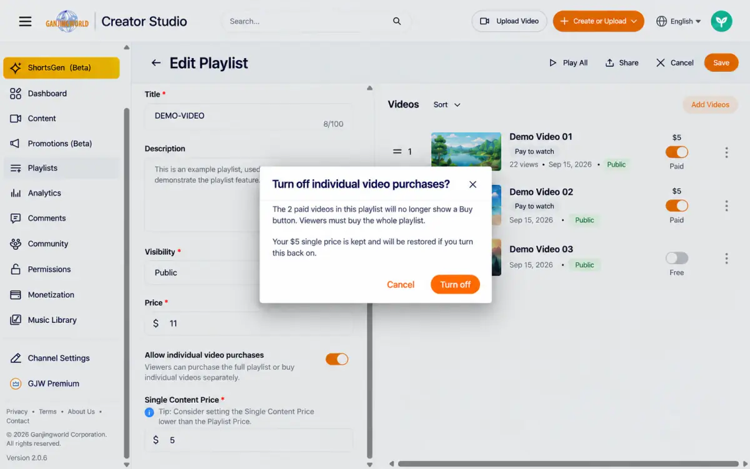Viewport: 750px width, 469px height.
Task: Select Playlists in the sidebar
Action: pyautogui.click(x=61, y=168)
